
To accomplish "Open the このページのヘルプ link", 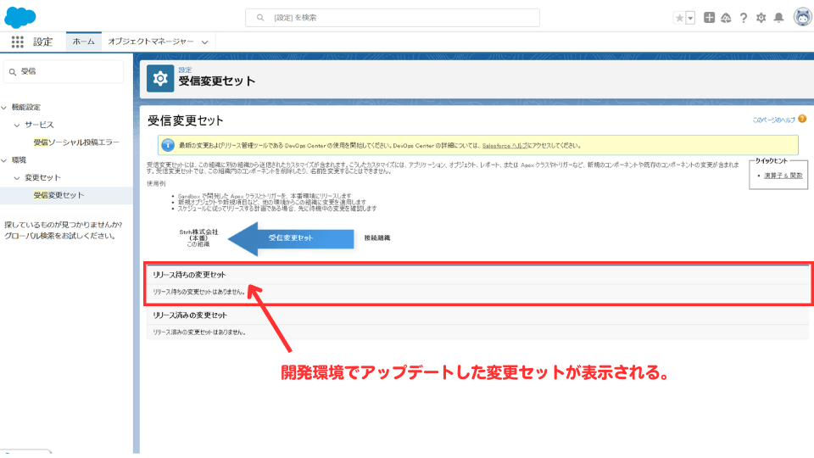I will point(774,120).
